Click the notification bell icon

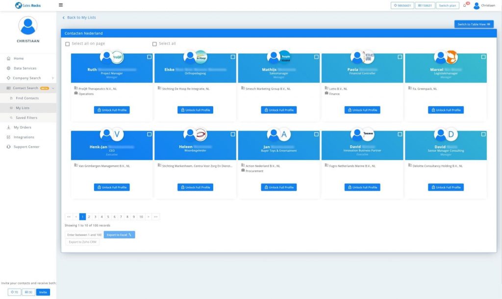coord(465,5)
